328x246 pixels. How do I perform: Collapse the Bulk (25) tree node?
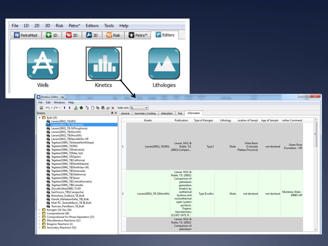[39, 118]
